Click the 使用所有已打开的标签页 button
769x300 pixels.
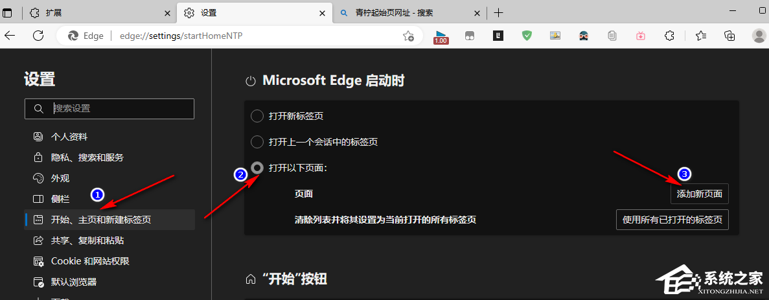(672, 220)
